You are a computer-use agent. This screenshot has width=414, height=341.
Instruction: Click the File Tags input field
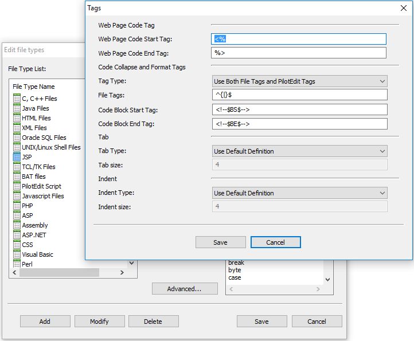(300, 95)
